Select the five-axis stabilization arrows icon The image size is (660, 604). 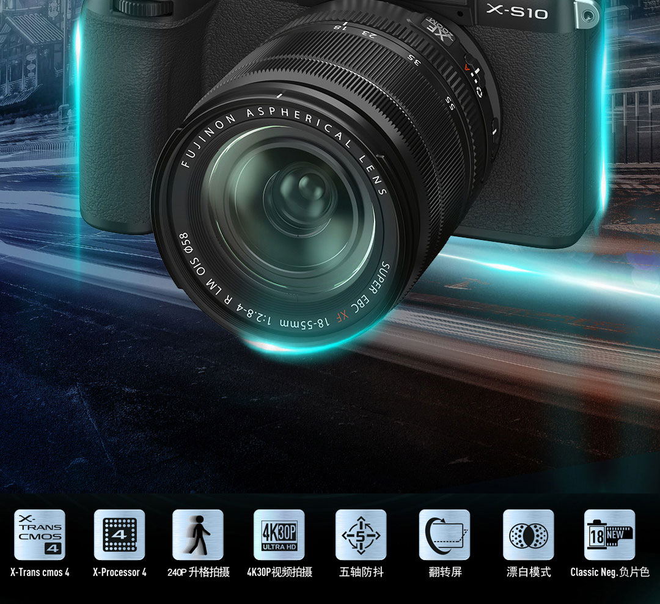(x=361, y=534)
